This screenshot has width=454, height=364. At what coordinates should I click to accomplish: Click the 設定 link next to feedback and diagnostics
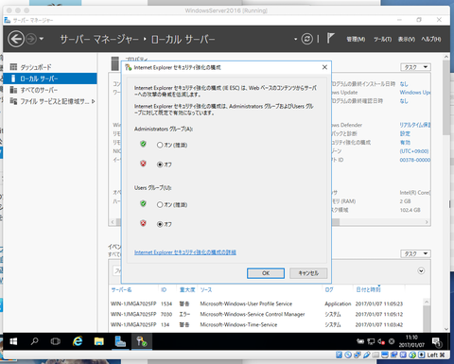405,133
